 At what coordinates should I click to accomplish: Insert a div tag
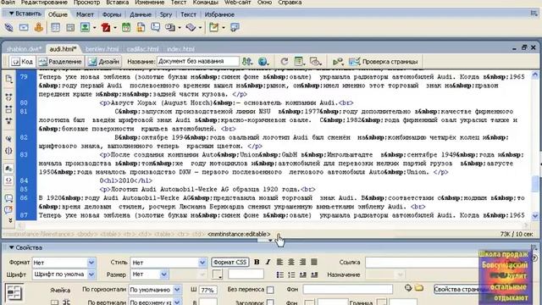pyautogui.click(x=70, y=27)
